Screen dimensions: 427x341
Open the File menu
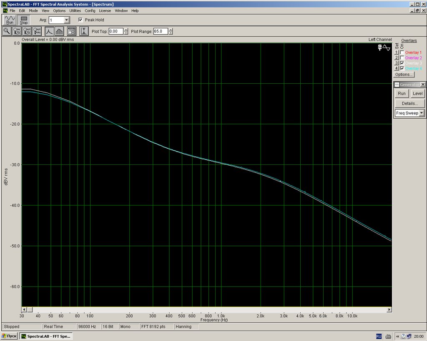pos(12,10)
